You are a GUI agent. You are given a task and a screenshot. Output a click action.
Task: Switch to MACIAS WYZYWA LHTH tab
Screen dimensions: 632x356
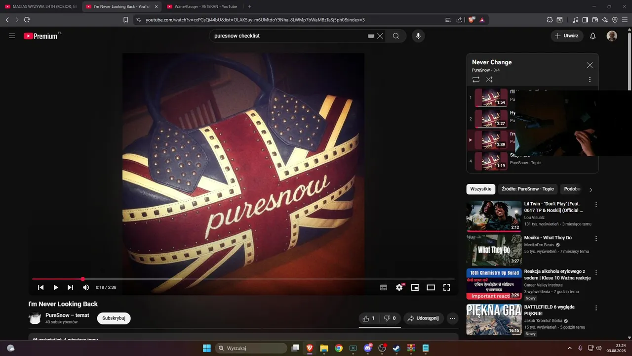coord(41,6)
